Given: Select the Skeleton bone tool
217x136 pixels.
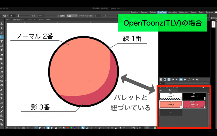Looking at the screenshot, I should pos(2,112).
